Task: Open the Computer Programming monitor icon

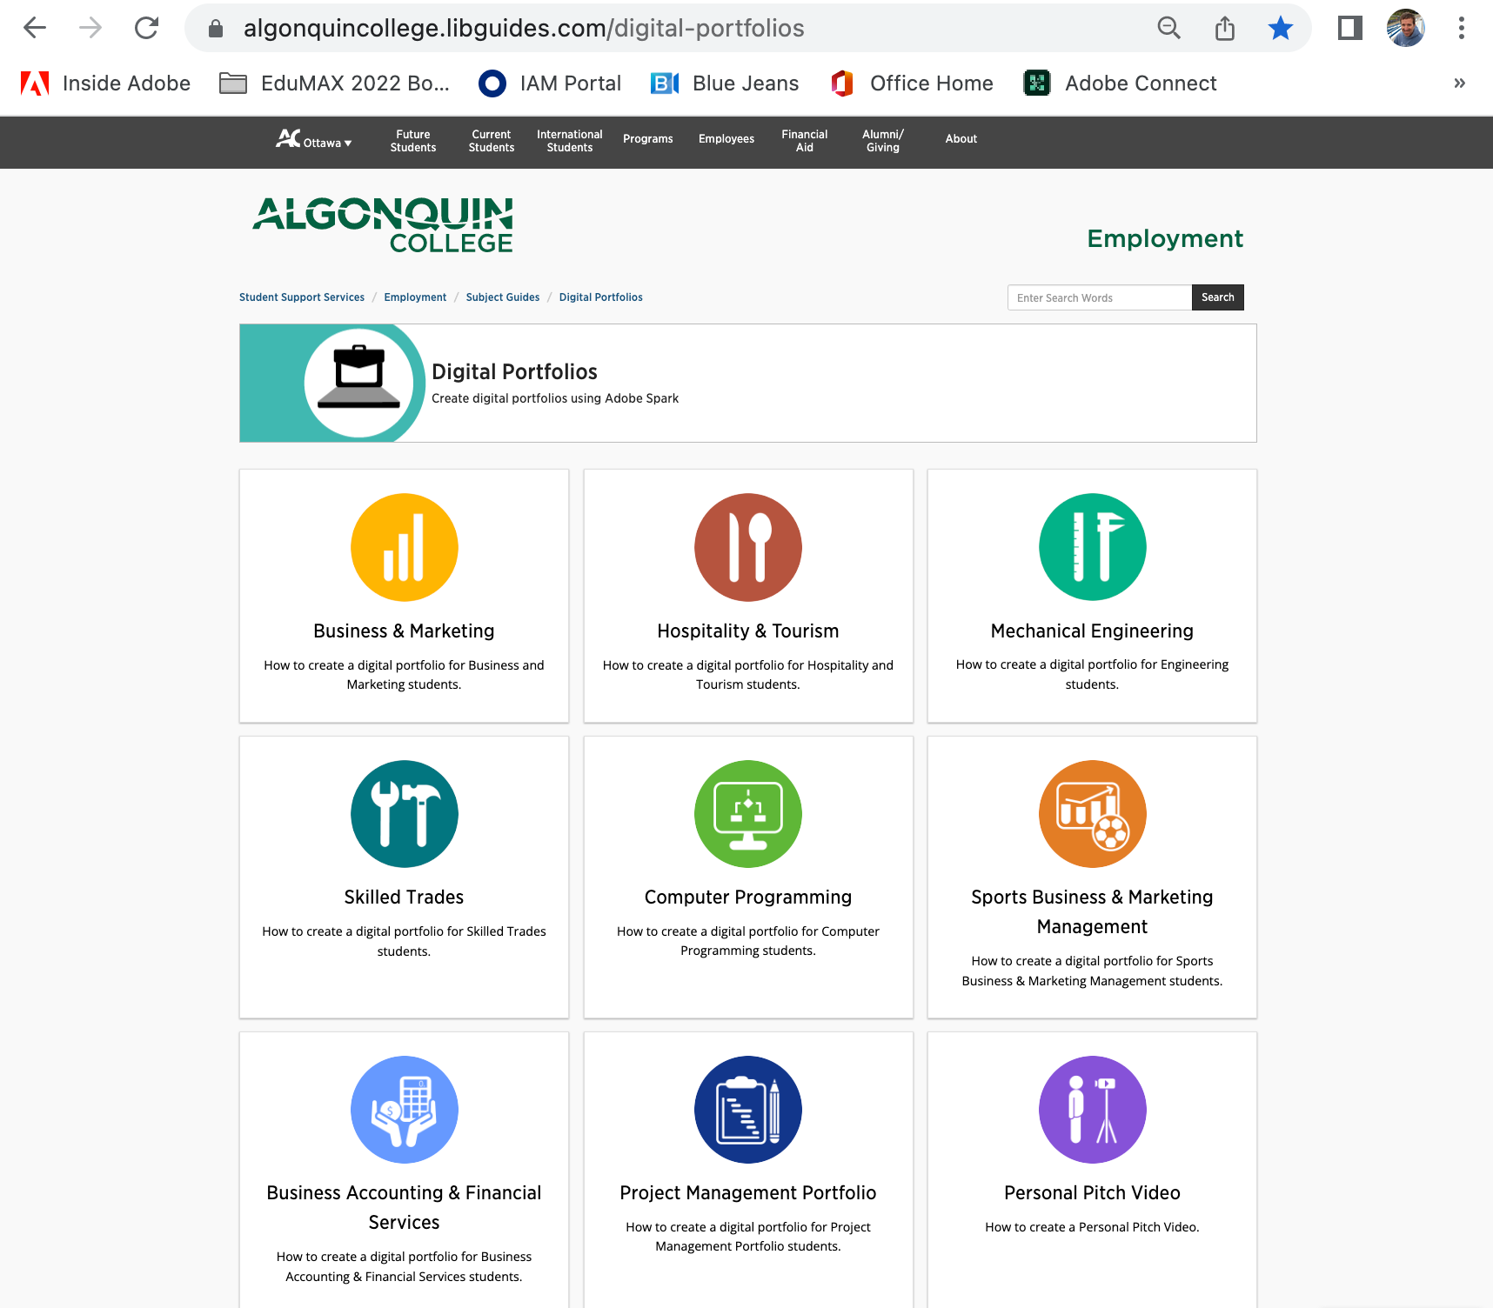Action: tap(747, 814)
